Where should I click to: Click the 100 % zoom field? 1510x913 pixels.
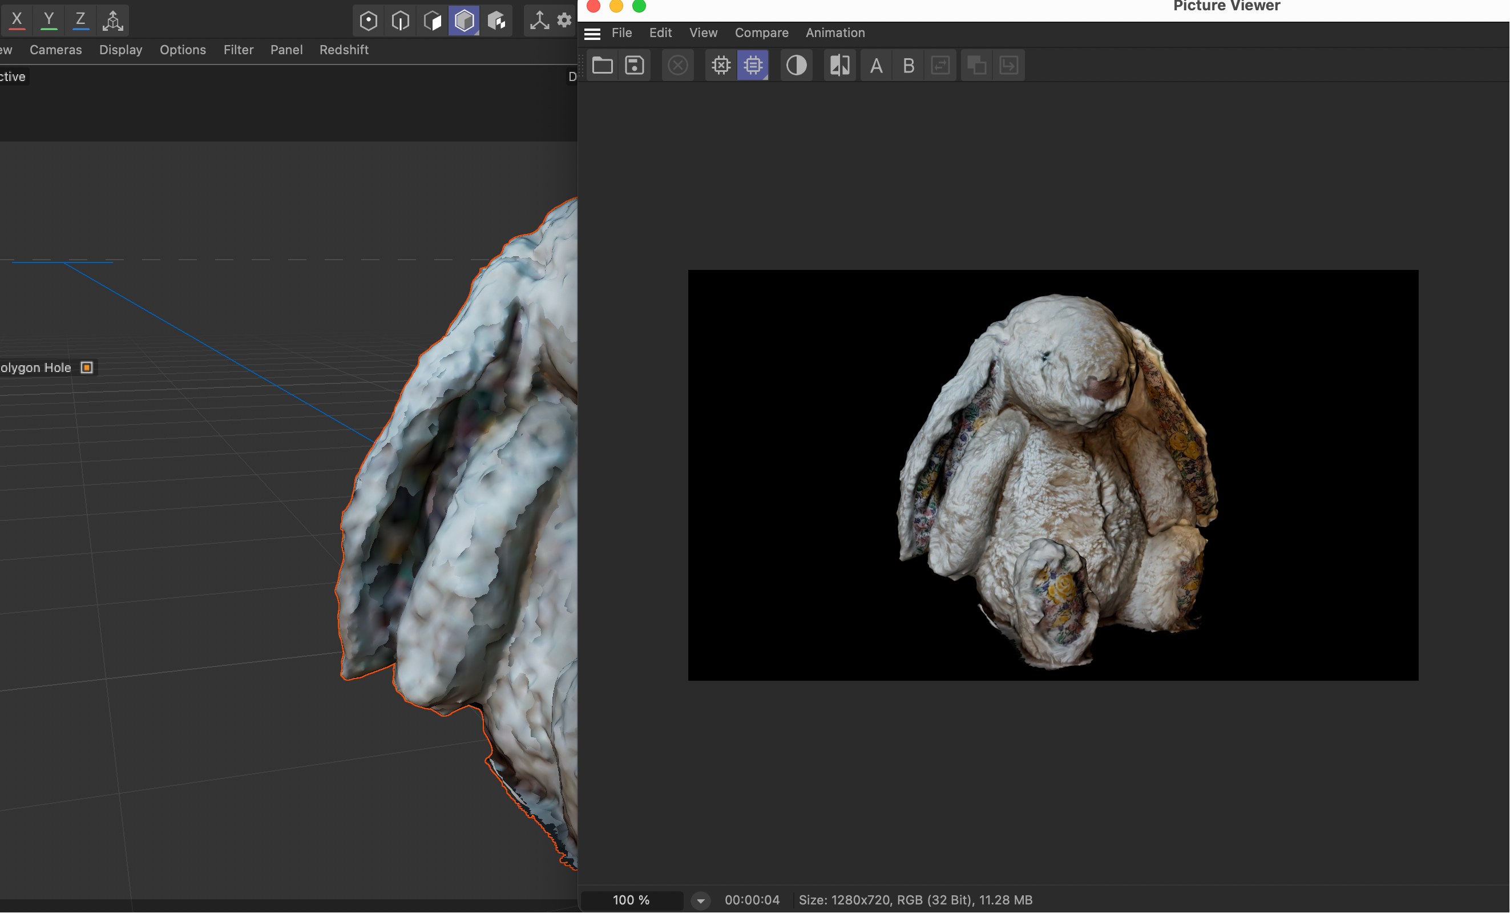[x=631, y=900]
